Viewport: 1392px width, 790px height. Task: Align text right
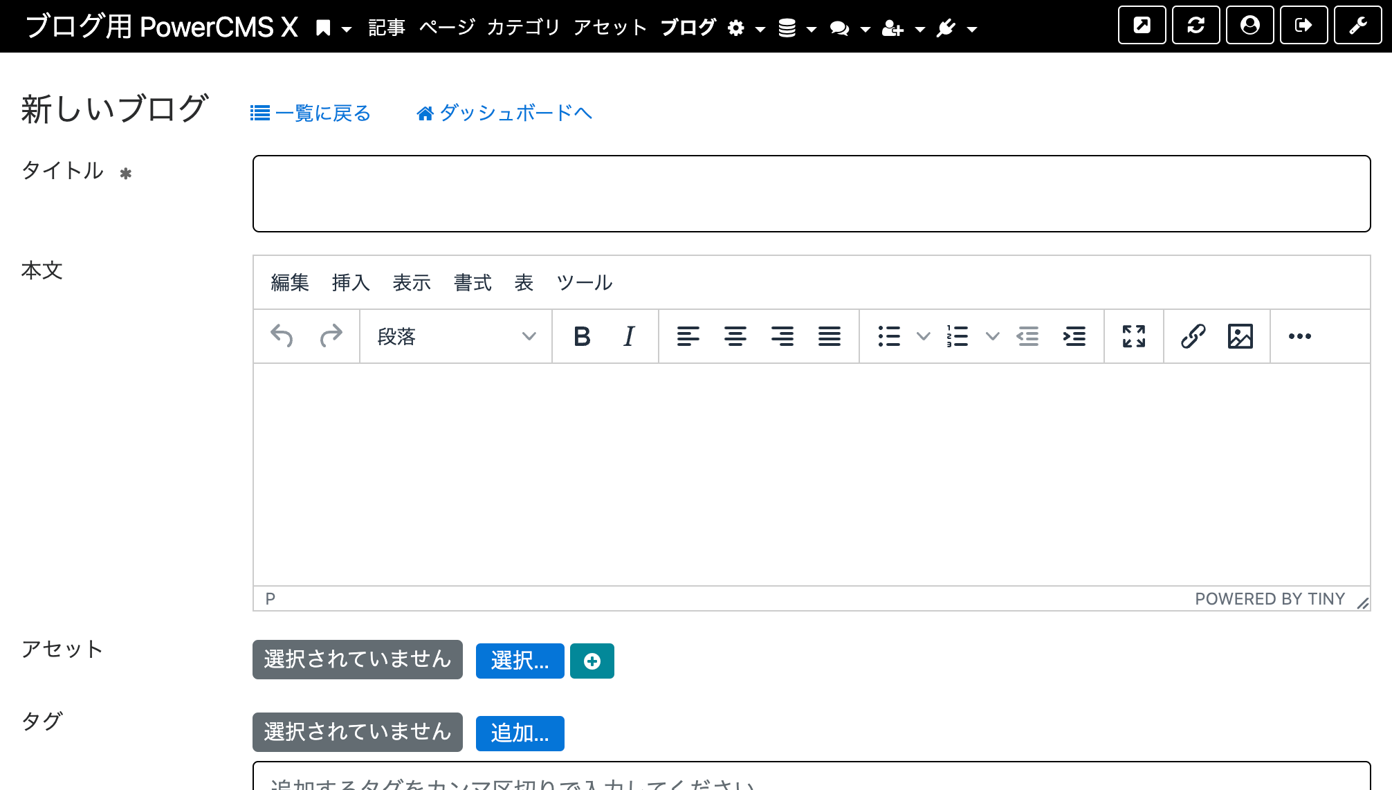782,336
